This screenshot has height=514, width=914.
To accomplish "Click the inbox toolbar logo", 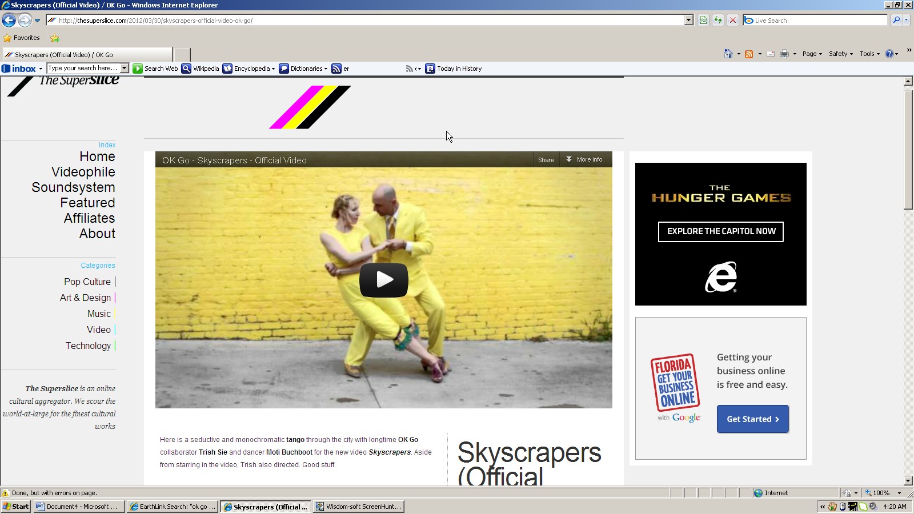I will [x=19, y=69].
